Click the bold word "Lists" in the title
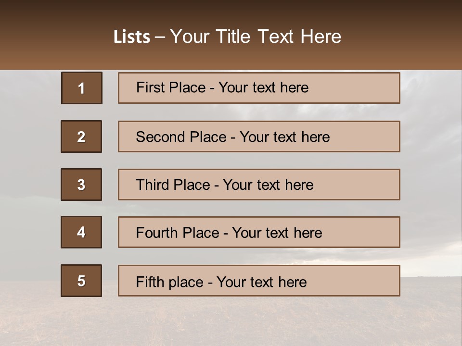This screenshot has width=462, height=346. 131,37
